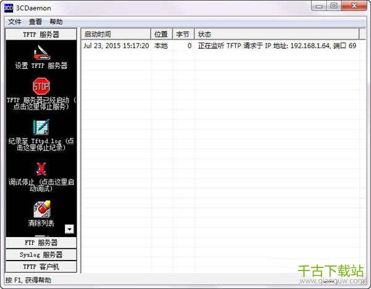Open the 帮助 menu
The height and width of the screenshot is (289, 371).
[x=56, y=22]
